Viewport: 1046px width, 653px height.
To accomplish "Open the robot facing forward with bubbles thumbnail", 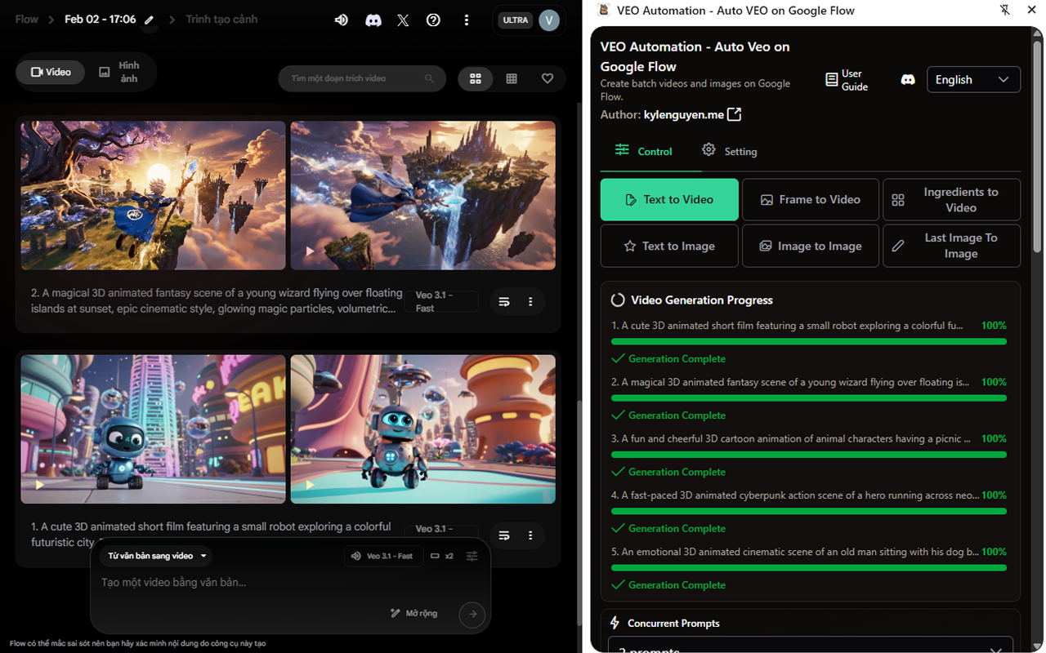I will [423, 429].
